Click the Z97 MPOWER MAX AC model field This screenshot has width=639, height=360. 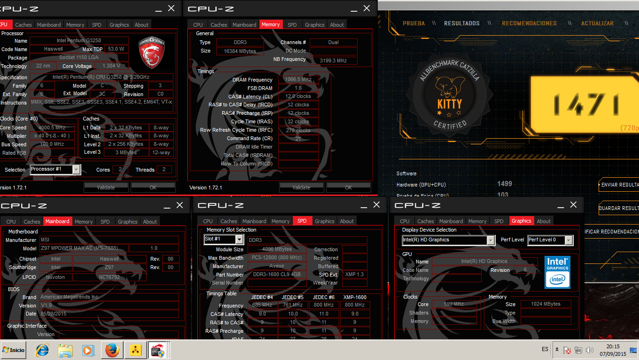pyautogui.click(x=83, y=248)
